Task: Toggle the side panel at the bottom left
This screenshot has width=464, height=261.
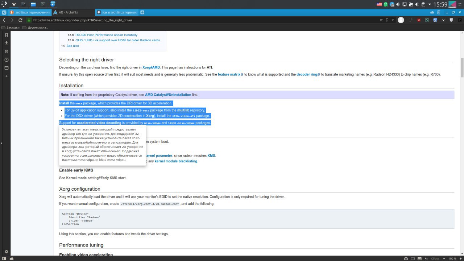Action: coord(4,258)
